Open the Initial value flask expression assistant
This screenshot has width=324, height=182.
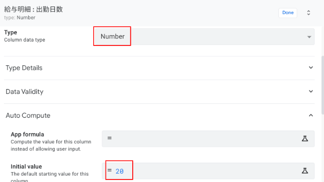click(305, 171)
